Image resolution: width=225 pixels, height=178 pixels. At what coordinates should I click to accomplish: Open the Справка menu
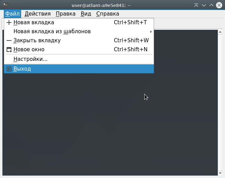[x=108, y=14]
